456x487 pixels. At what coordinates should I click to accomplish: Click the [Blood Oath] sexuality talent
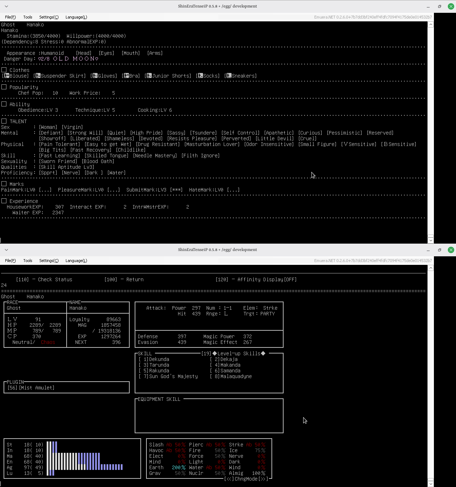(x=98, y=161)
